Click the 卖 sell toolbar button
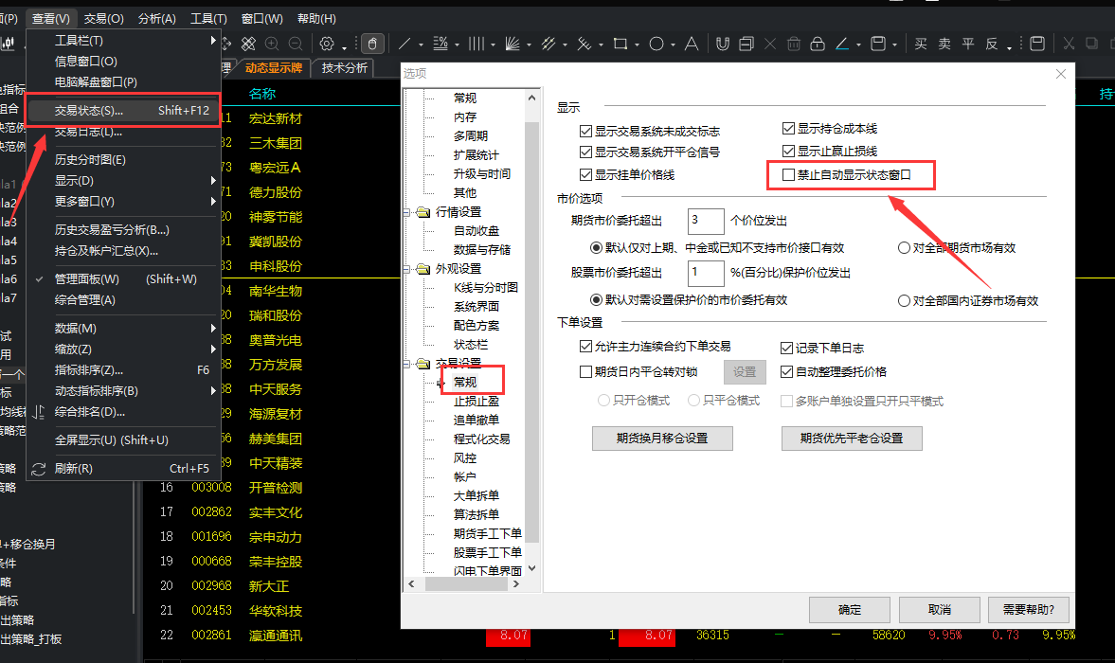Viewport: 1115px width, 663px height. pyautogui.click(x=944, y=45)
